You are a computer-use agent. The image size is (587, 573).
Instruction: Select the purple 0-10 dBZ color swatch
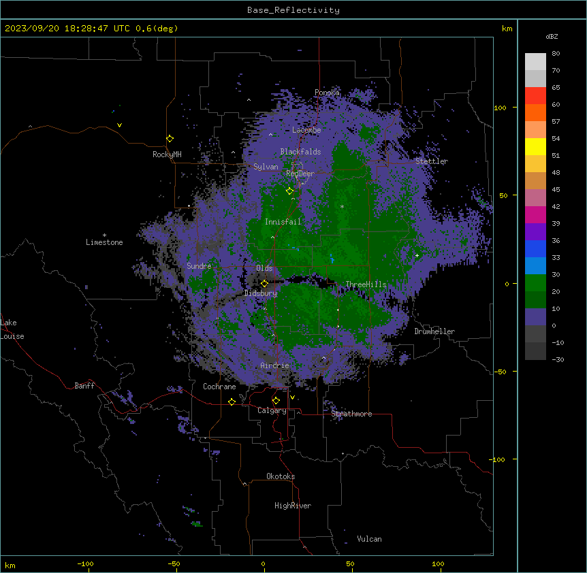tap(535, 317)
